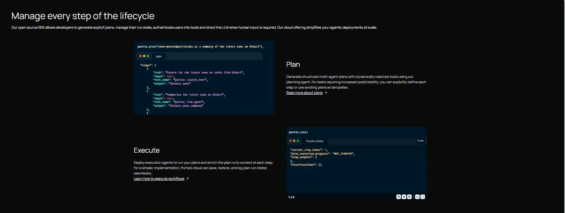Click the green dot in the plan window
The height and width of the screenshot is (213, 565).
[148, 56]
